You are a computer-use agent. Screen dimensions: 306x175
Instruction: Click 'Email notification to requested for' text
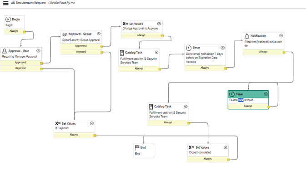[x=263, y=44]
